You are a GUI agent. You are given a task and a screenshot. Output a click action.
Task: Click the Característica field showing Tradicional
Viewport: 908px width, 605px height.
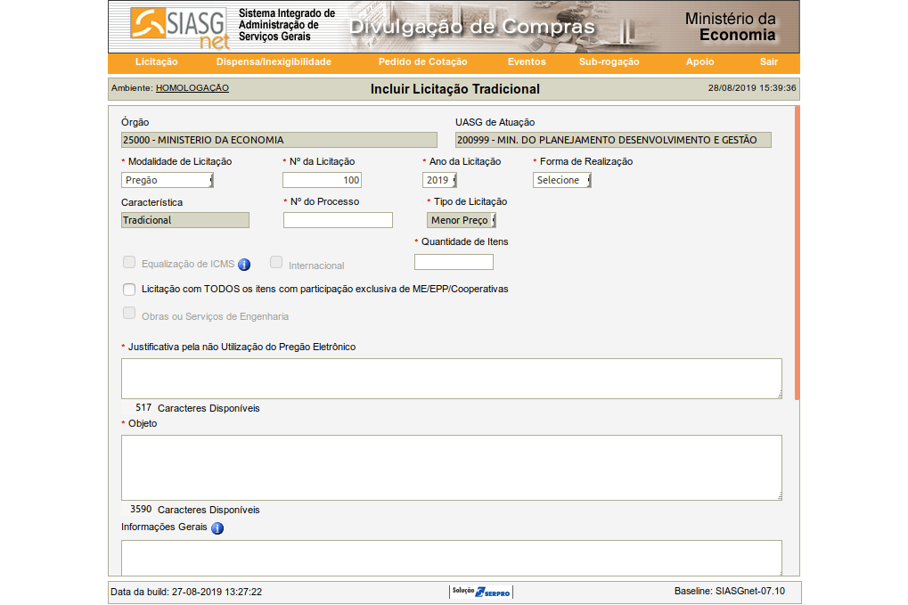(185, 220)
